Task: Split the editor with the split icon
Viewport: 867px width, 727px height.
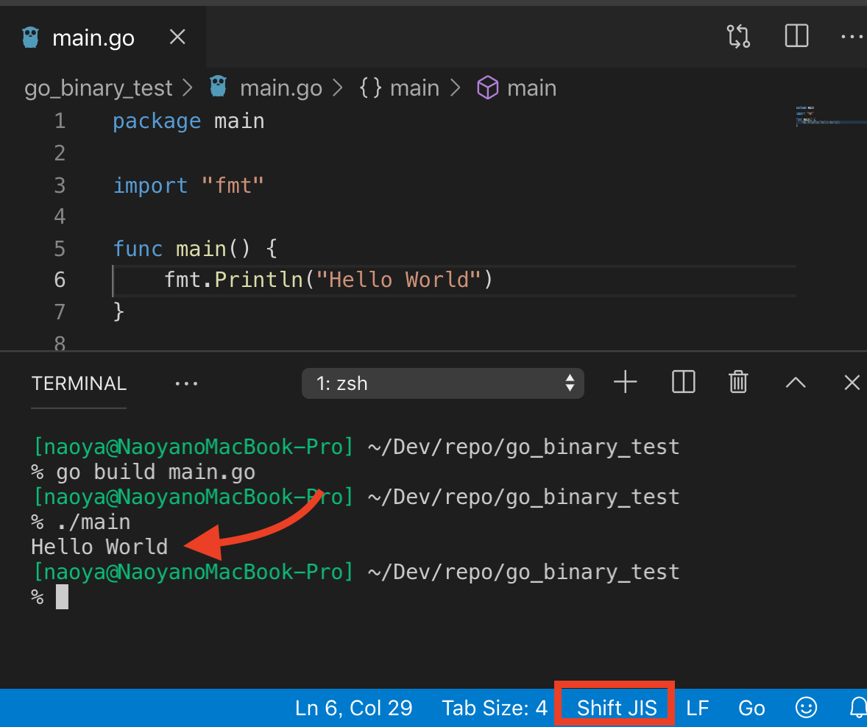Action: coord(796,36)
